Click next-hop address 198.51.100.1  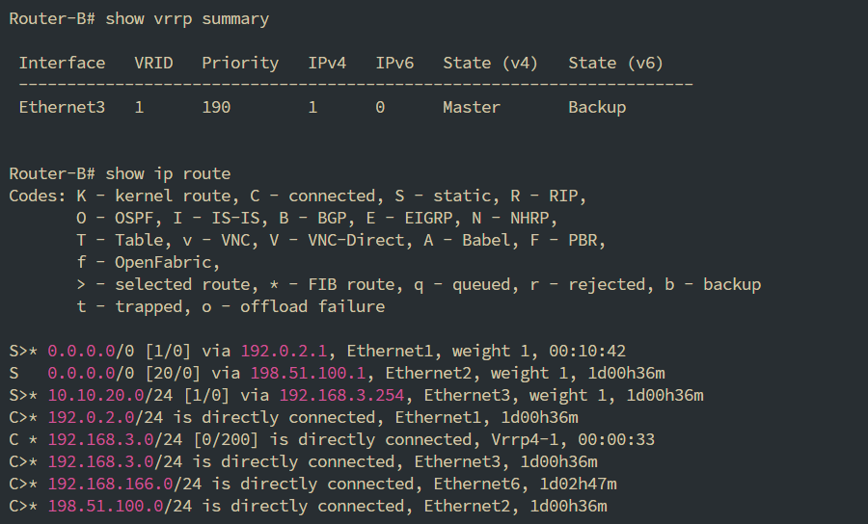click(x=308, y=373)
